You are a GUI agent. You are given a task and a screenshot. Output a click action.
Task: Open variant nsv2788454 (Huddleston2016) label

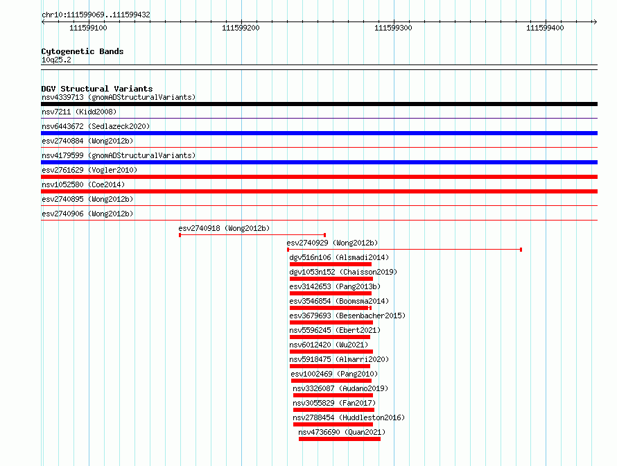click(x=349, y=417)
